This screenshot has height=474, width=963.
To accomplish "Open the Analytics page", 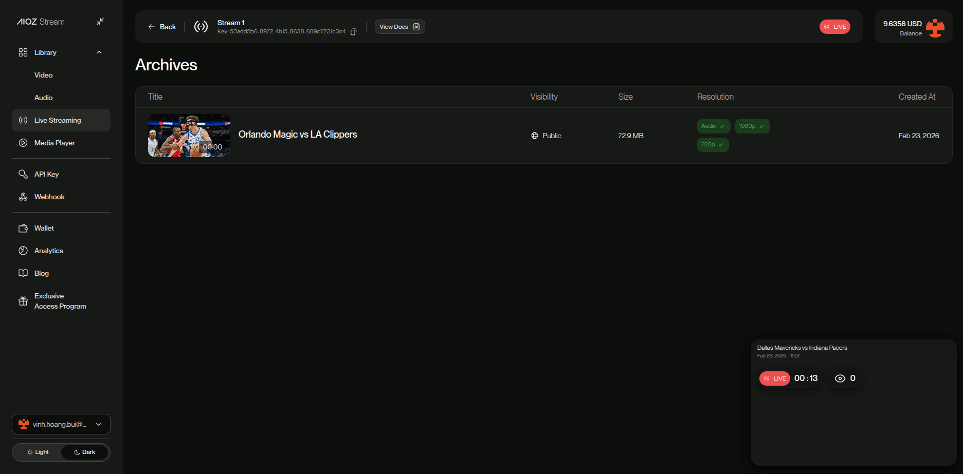I will pos(48,251).
